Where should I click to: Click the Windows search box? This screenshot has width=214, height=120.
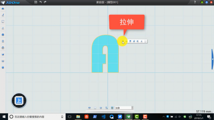tap(37, 117)
